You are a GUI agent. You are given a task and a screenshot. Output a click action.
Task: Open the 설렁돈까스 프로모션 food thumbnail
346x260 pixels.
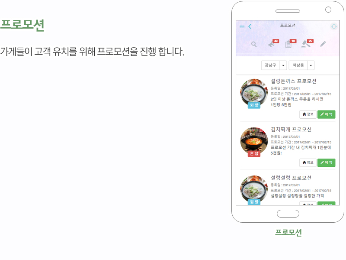point(254,93)
